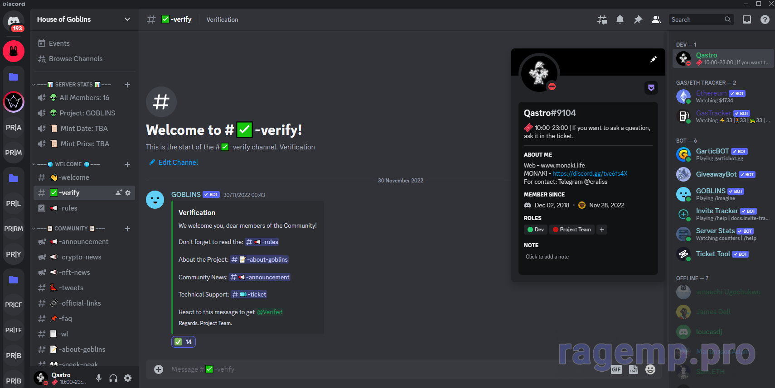Image resolution: width=775 pixels, height=388 pixels.
Task: Create channel in SERVER STATS category
Action: 127,85
